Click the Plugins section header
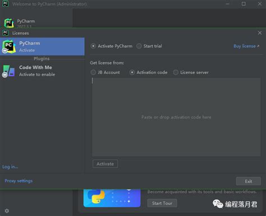 click(42, 59)
